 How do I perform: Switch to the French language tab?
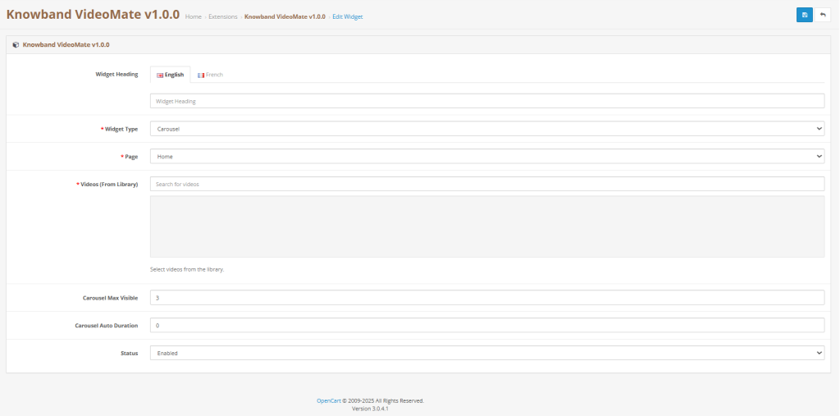210,75
